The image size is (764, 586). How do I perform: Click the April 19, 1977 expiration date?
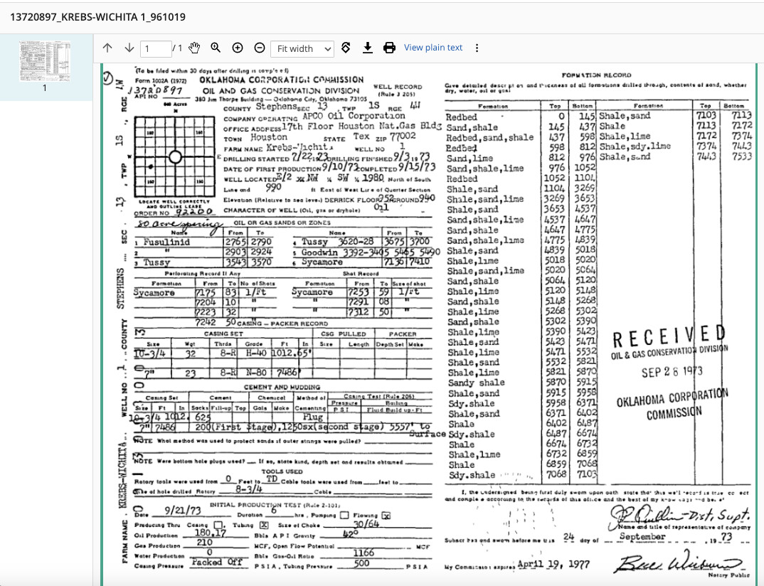click(553, 565)
